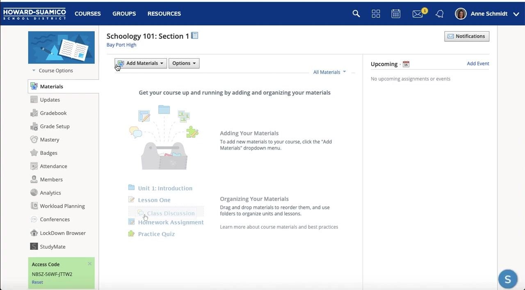This screenshot has height=290, width=525.
Task: Open the calendar icon in header
Action: point(396,14)
